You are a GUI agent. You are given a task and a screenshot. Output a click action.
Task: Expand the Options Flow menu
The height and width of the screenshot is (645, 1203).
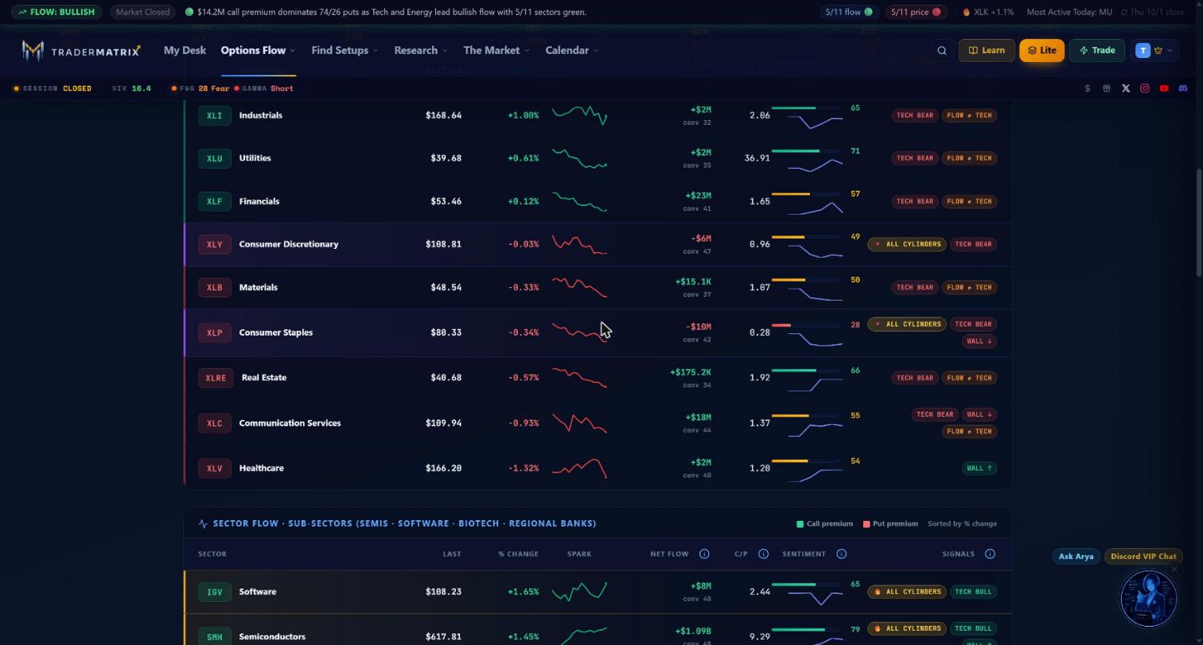[258, 51]
